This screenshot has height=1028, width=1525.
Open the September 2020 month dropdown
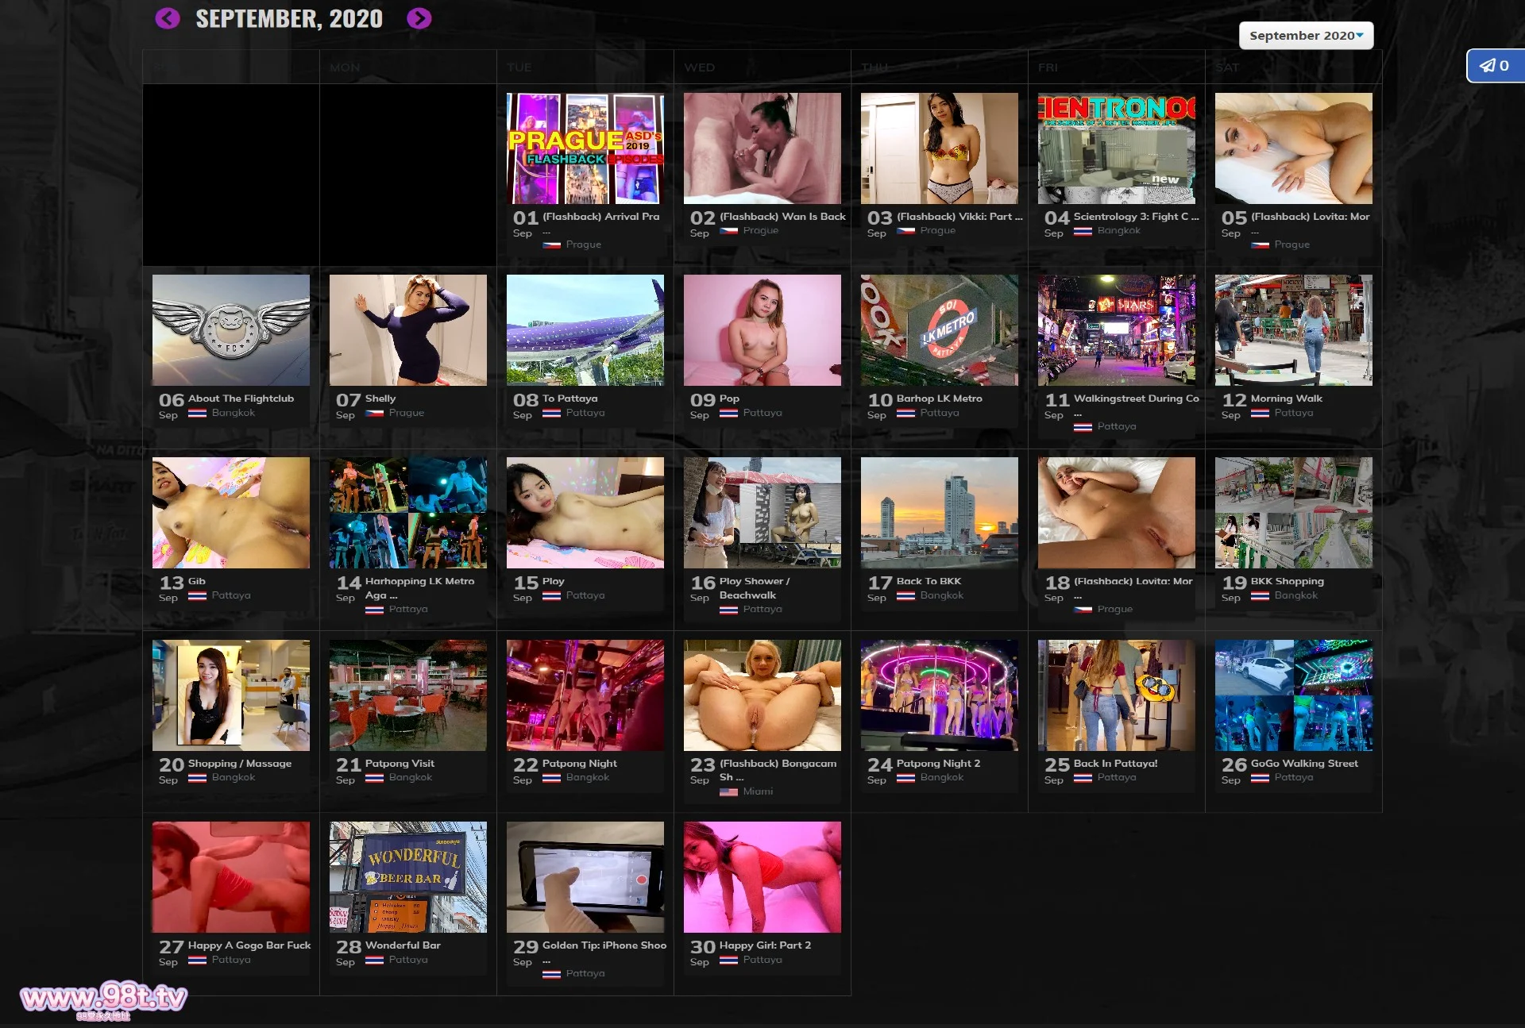[1305, 36]
